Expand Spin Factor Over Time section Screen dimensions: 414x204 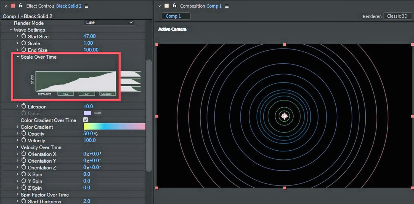click(x=17, y=195)
